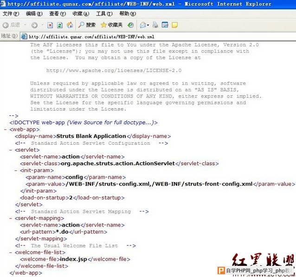Open the Back button history dropdown arrow

click(x=25, y=25)
